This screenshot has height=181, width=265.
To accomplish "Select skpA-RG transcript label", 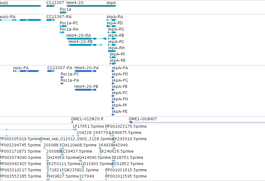I will tap(116, 29).
